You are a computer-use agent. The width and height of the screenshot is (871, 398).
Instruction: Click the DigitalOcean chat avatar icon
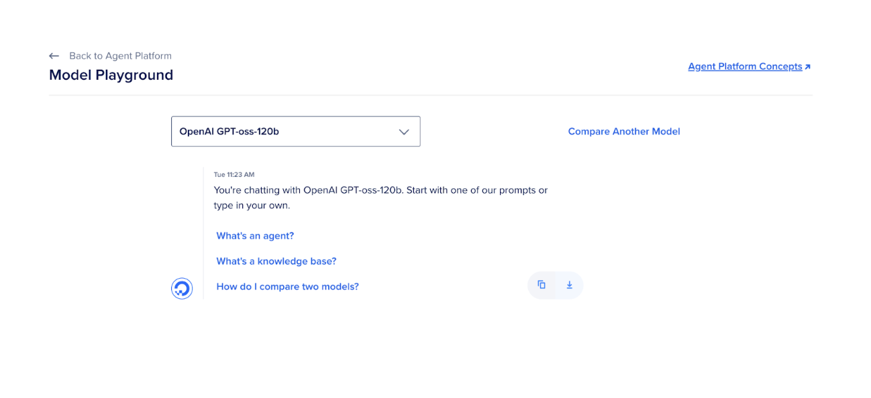click(182, 288)
